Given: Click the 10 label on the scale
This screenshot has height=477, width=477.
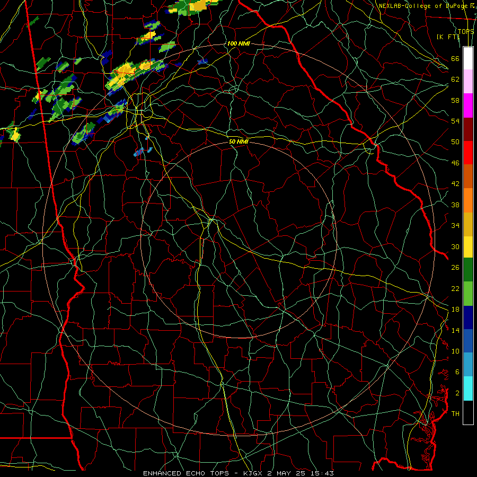Looking at the screenshot, I should pyautogui.click(x=455, y=351).
